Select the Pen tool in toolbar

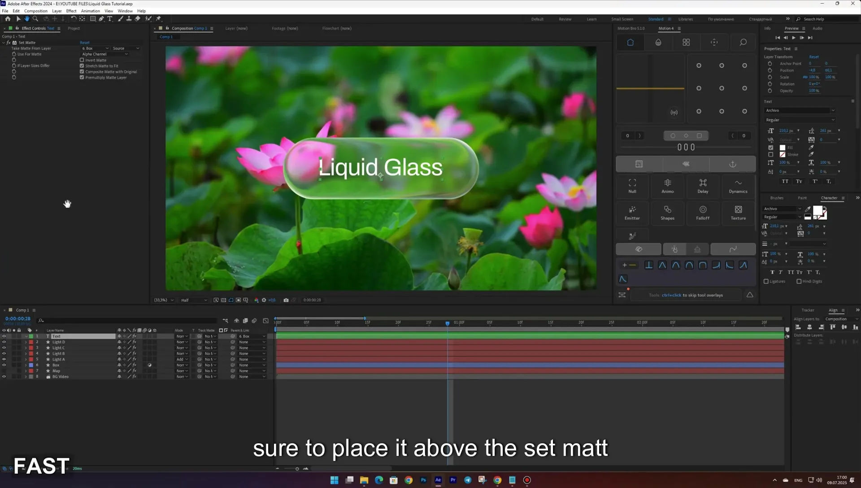click(101, 19)
